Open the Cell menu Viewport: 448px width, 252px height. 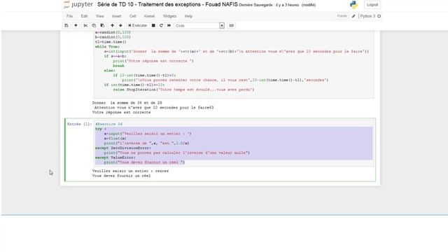tap(132, 16)
